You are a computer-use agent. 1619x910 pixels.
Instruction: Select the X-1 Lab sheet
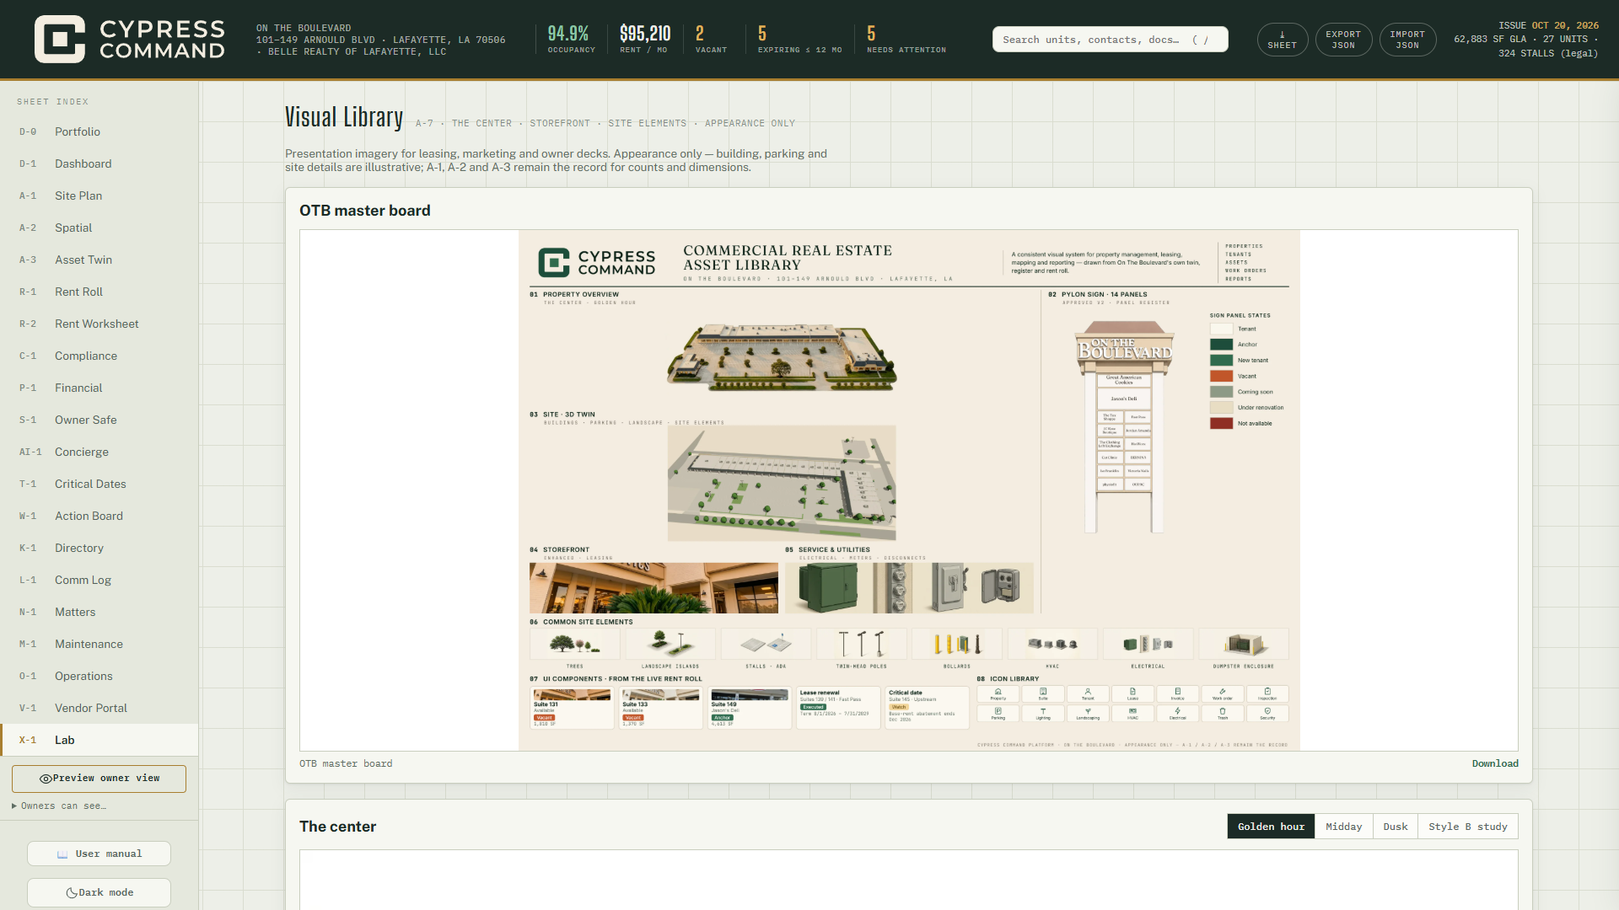pyautogui.click(x=99, y=740)
